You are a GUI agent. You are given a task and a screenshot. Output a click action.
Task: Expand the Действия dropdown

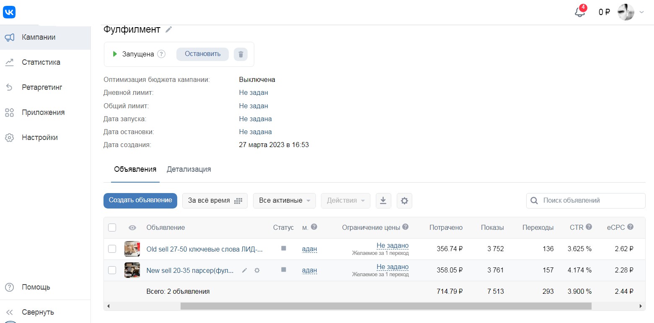coord(346,201)
